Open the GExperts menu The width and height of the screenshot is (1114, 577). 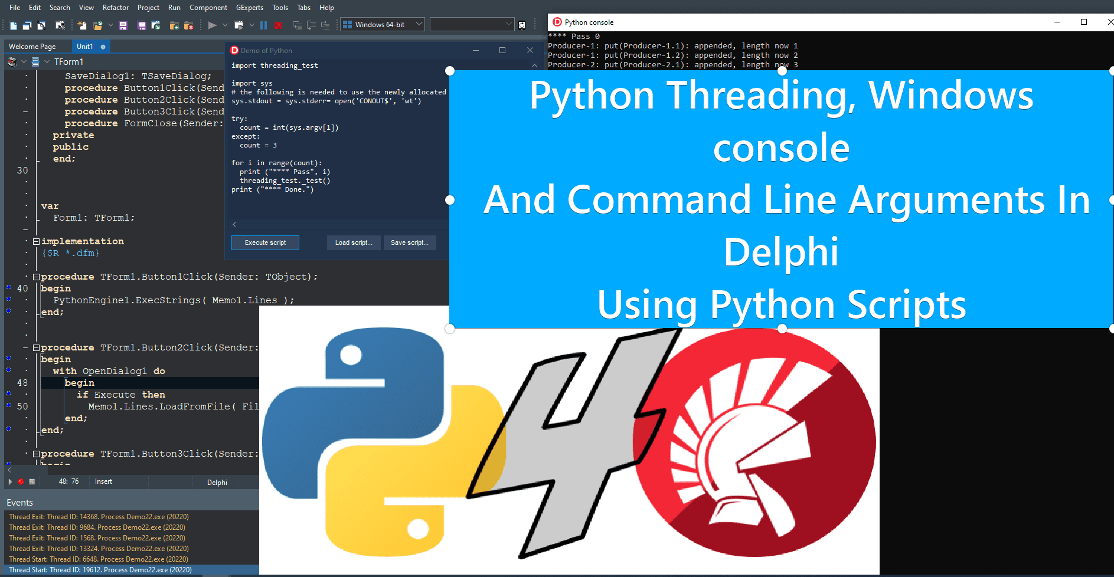(250, 8)
